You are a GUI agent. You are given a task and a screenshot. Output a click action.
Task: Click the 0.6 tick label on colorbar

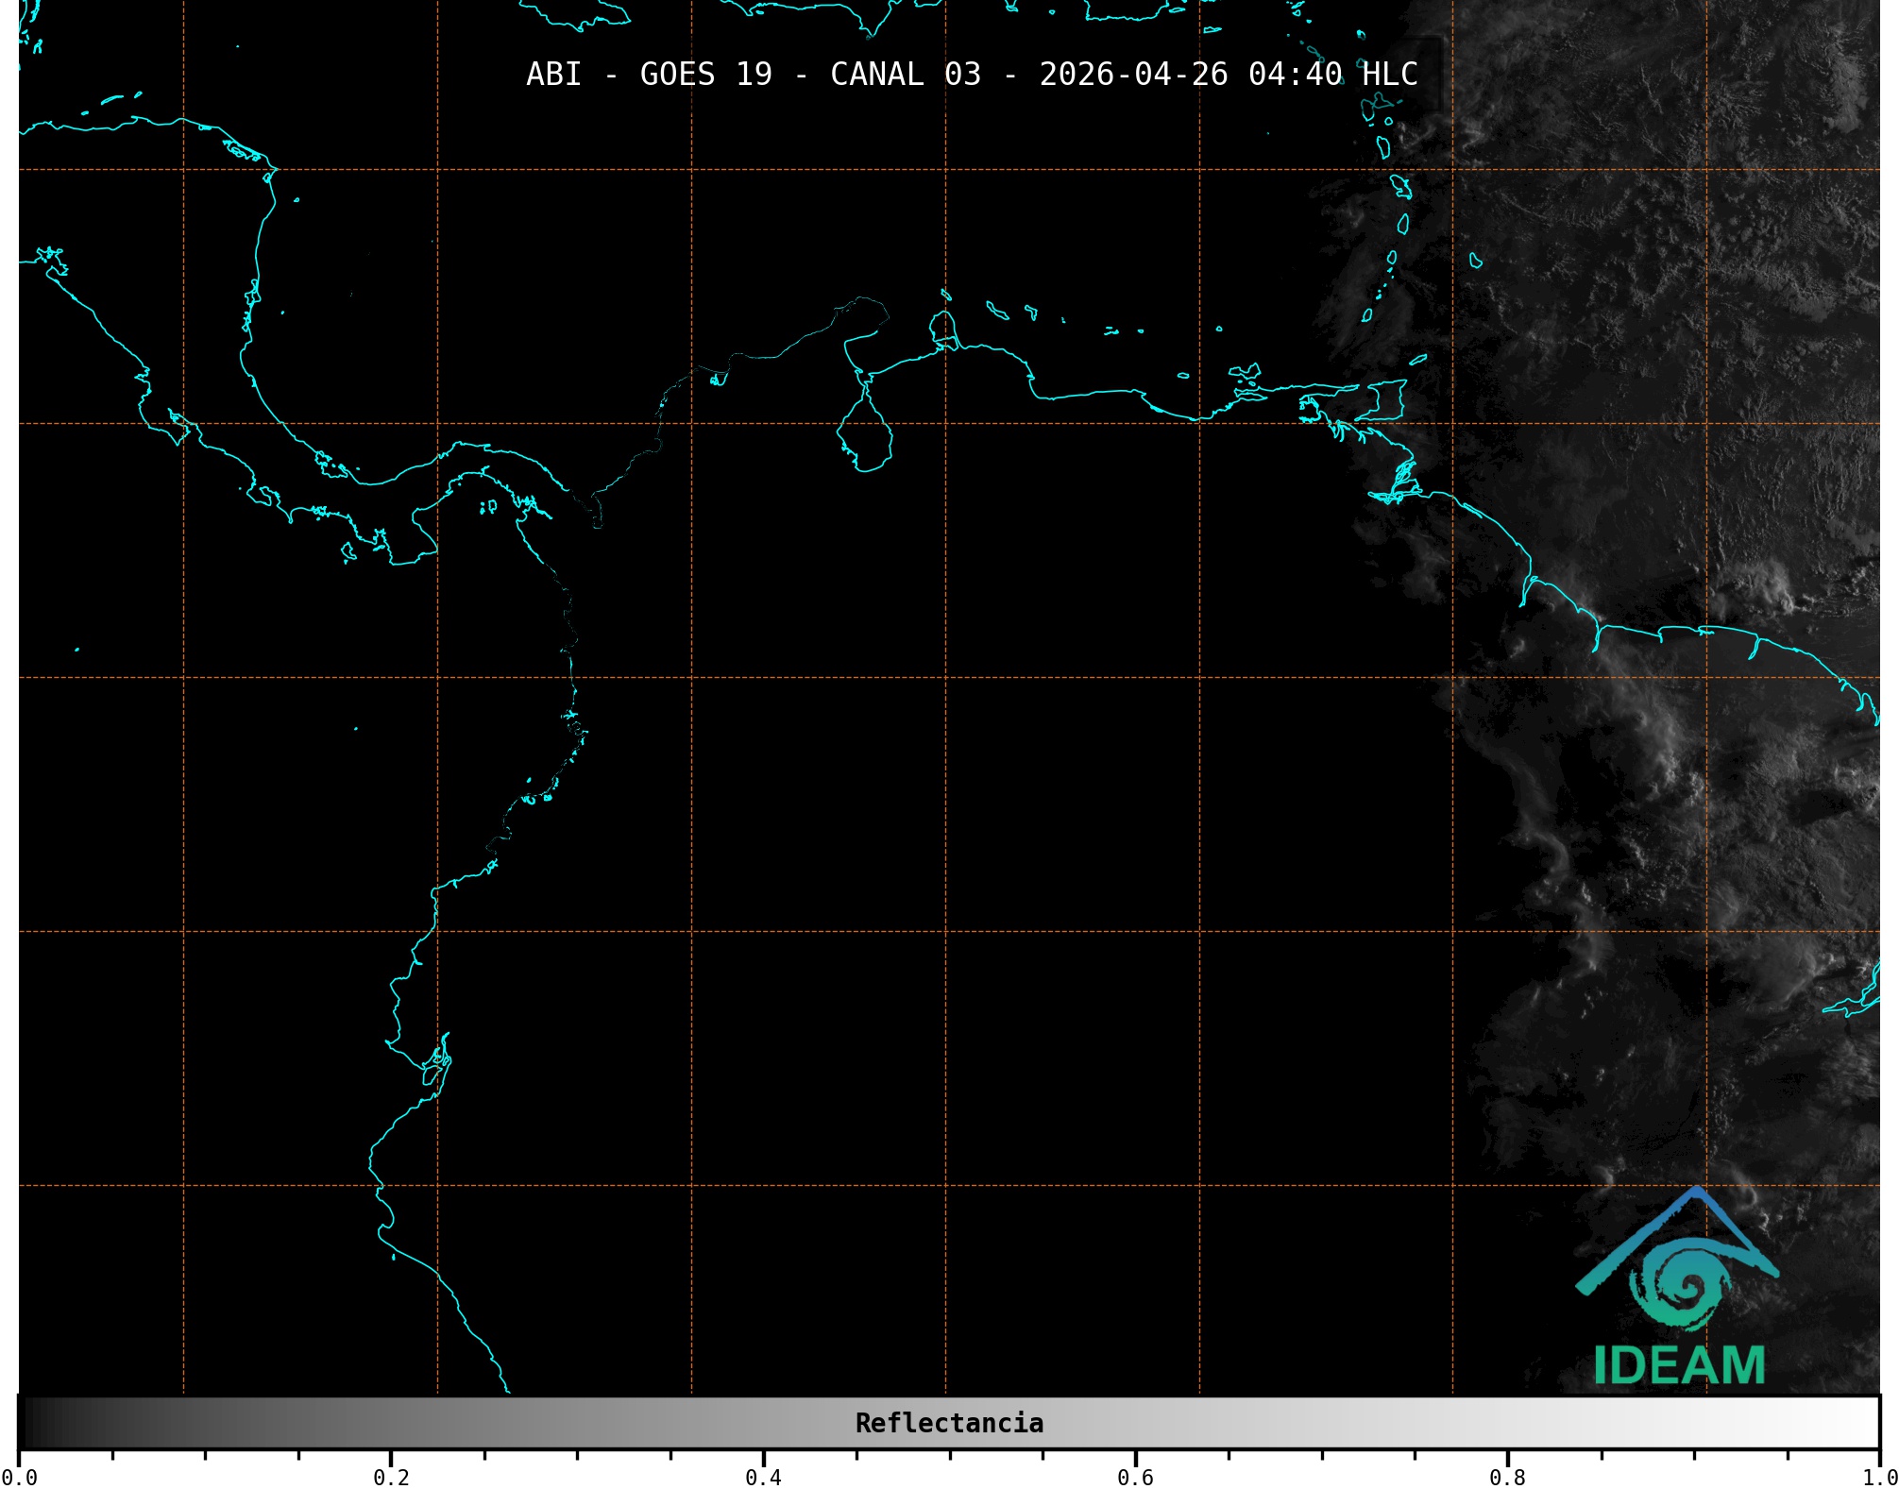tap(1135, 1477)
